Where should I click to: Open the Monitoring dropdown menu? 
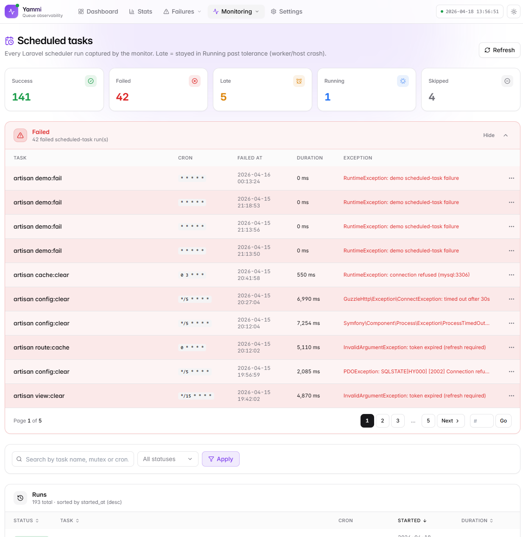(x=236, y=11)
